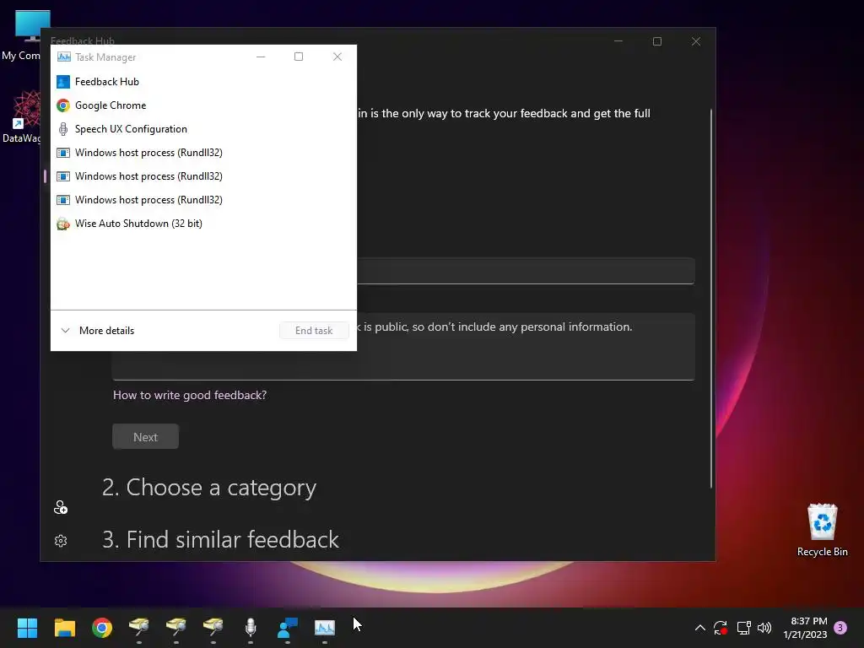Open Feedback Hub settings gear icon
Viewport: 864px width, 648px height.
point(61,541)
